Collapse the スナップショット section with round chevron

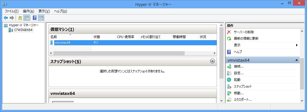tap(212, 61)
